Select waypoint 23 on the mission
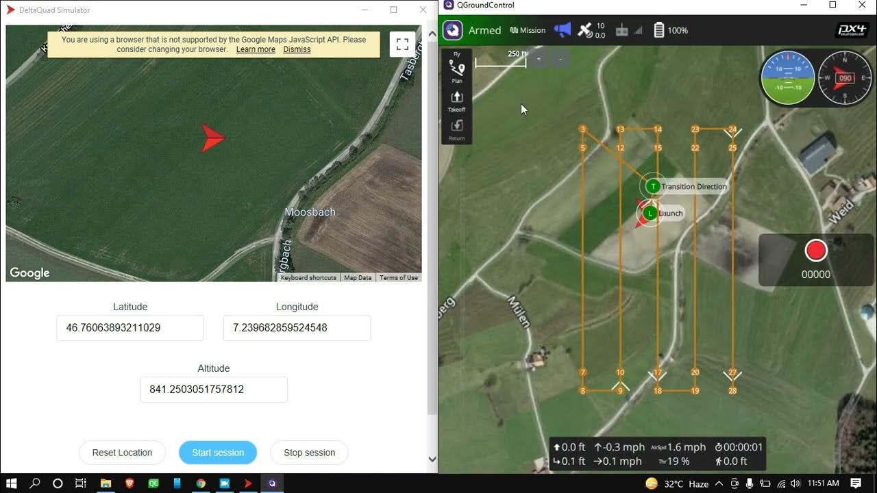The height and width of the screenshot is (493, 877). (695, 129)
